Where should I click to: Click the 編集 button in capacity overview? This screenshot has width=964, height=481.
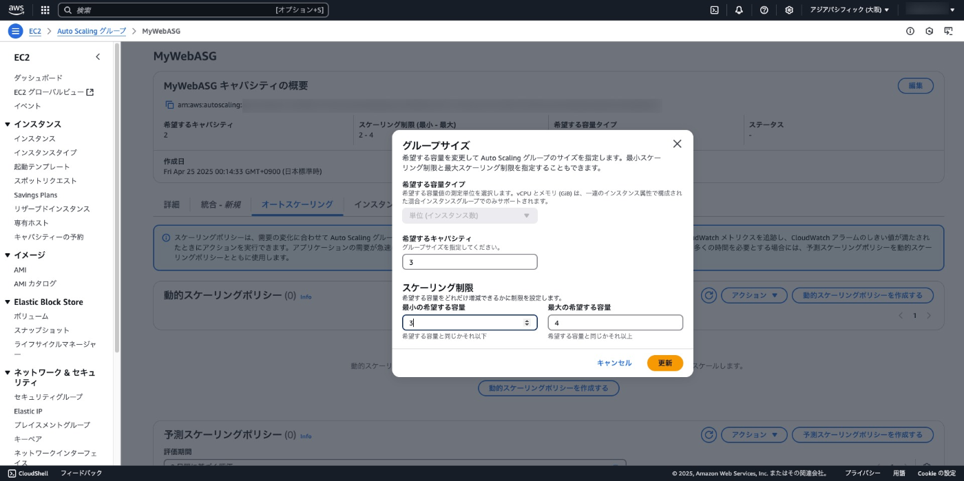(916, 86)
